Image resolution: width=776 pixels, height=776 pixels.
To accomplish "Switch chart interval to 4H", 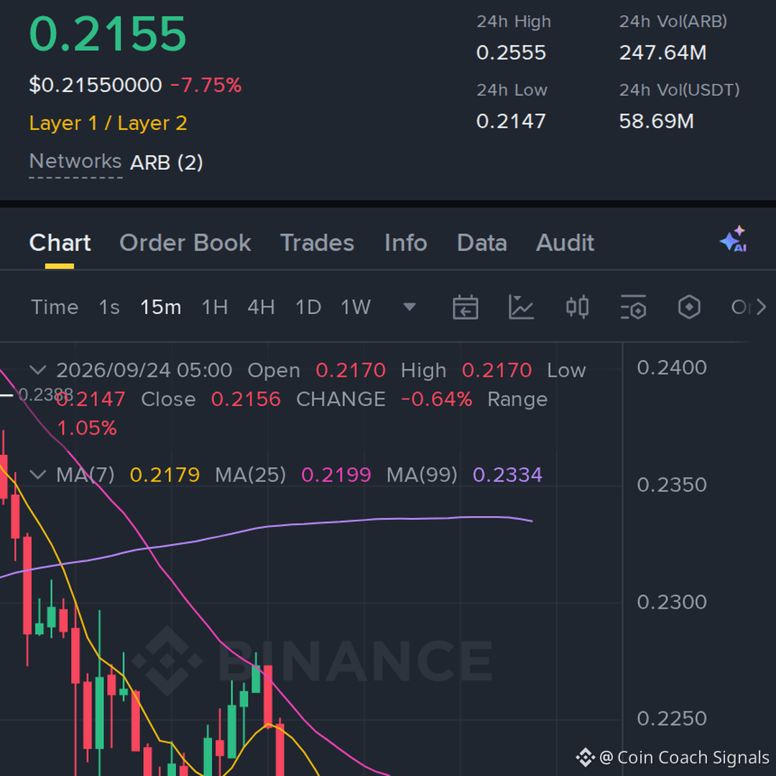I will pos(261,308).
